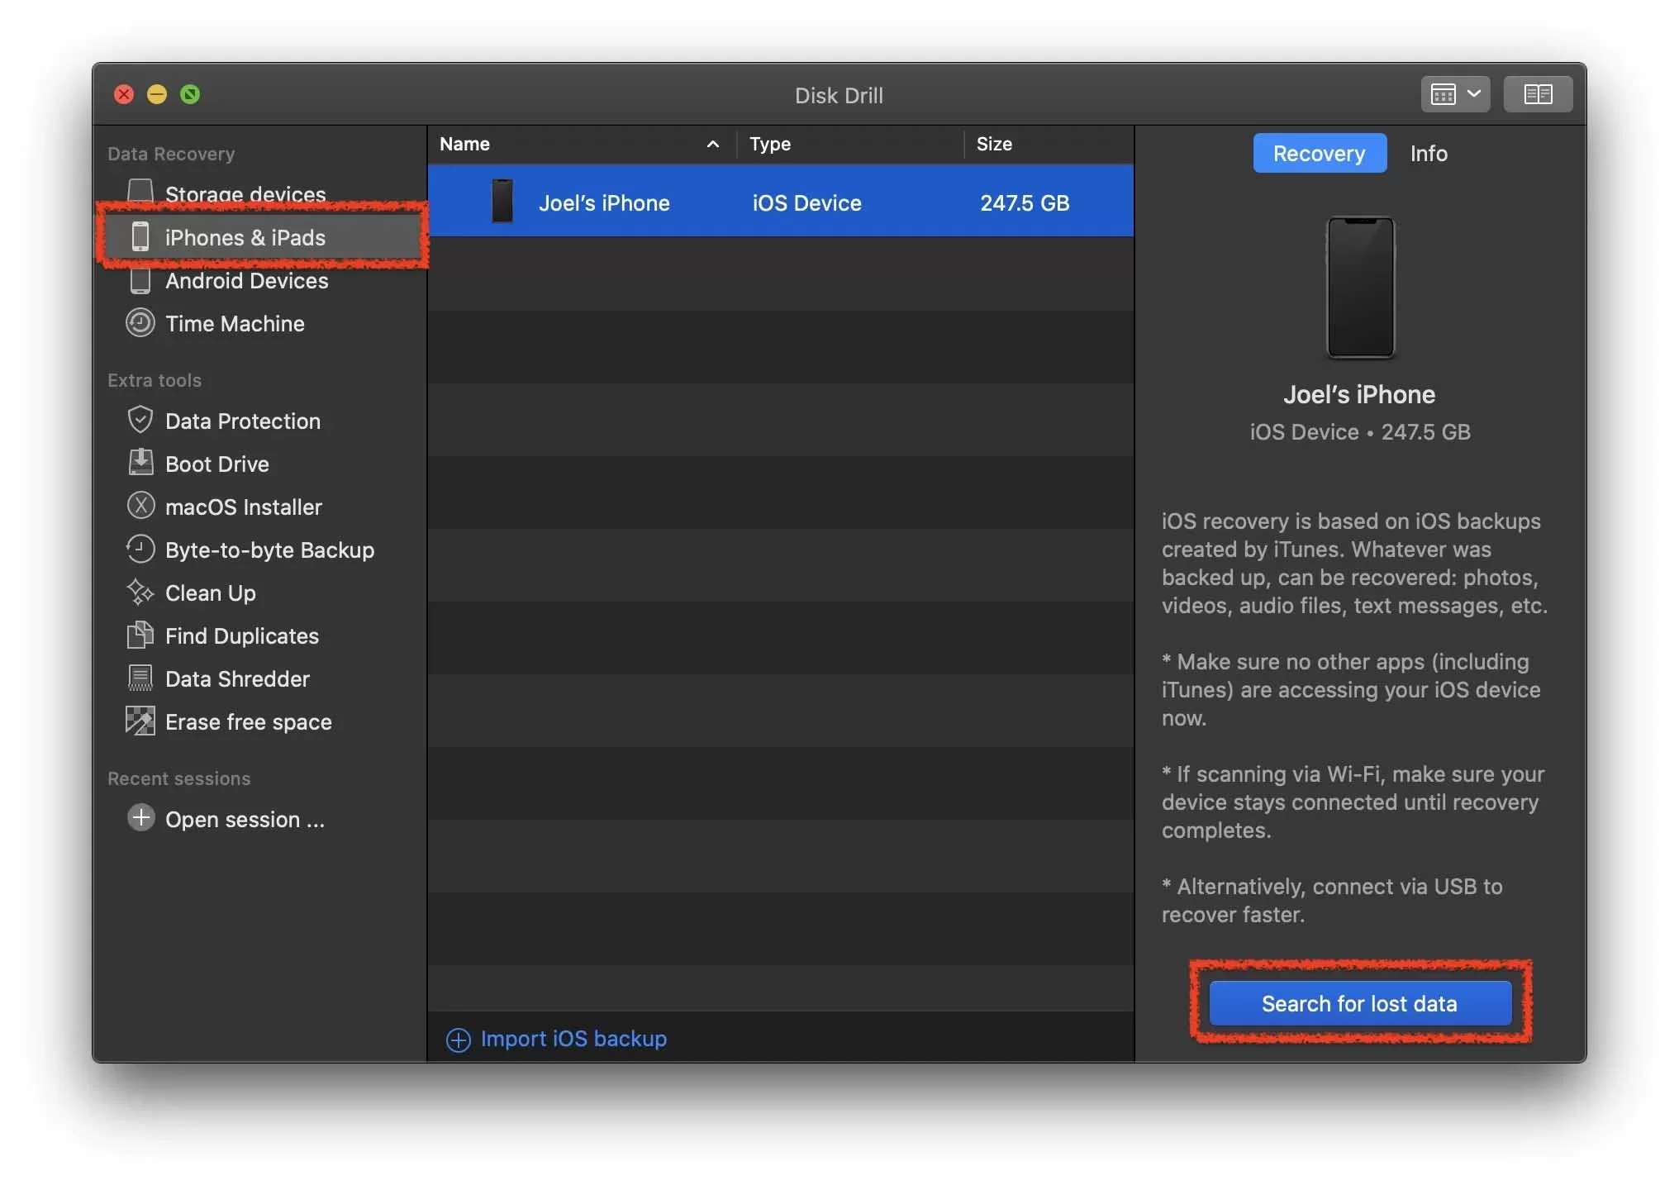Open session from recent sessions

(x=245, y=816)
